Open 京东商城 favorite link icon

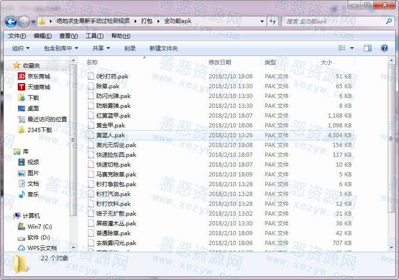[x=22, y=77]
